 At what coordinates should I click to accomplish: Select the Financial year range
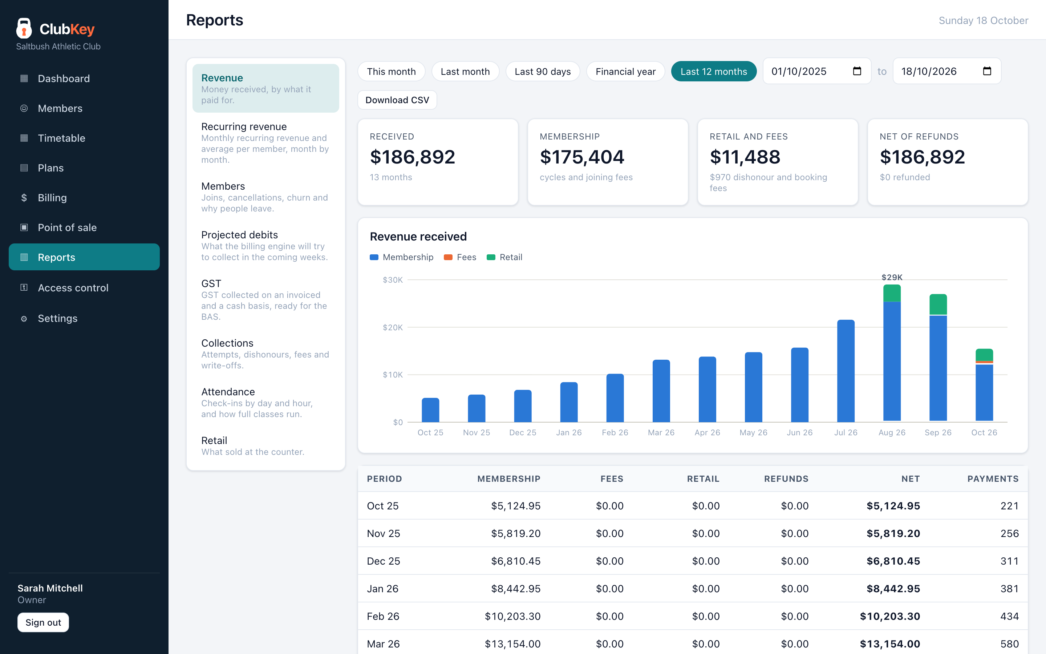click(625, 71)
